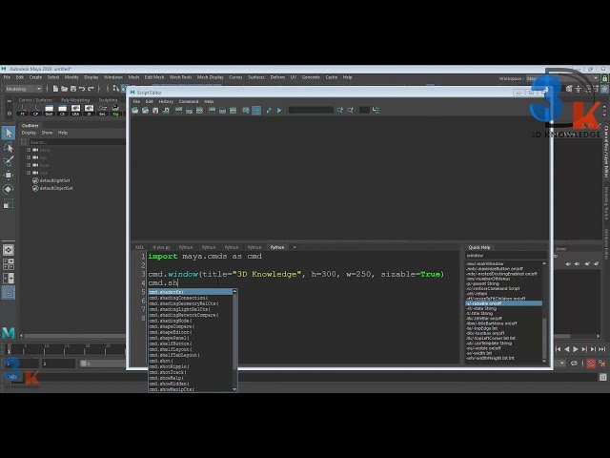610x458 pixels.
Task: Toggle Echo All Commands in Script Editor
Action: coord(246,111)
